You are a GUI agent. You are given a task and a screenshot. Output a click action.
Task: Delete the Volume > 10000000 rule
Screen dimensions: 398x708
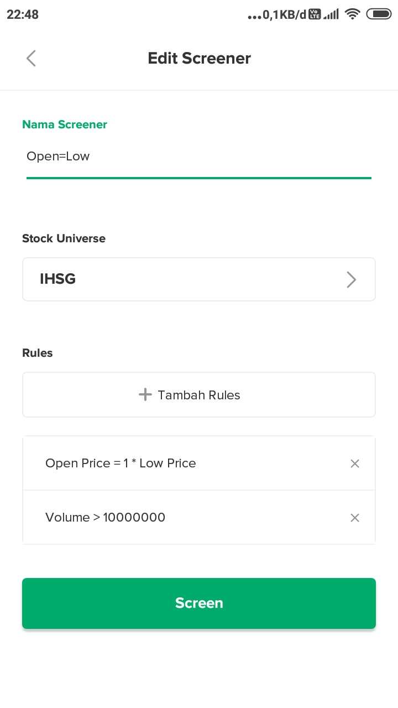coord(355,518)
